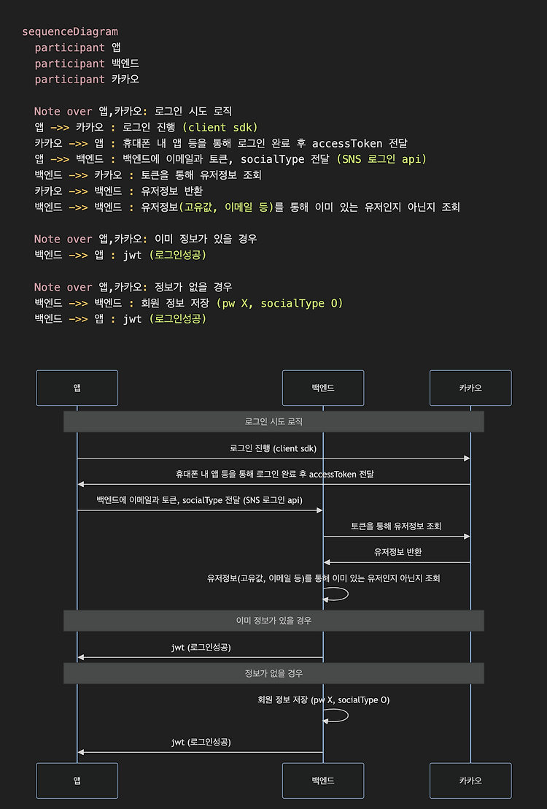This screenshot has height=809, width=547.
Task: Click diagram label '백엔드에 이메일과 토큰, socialType 전달'
Action: pyautogui.click(x=200, y=500)
